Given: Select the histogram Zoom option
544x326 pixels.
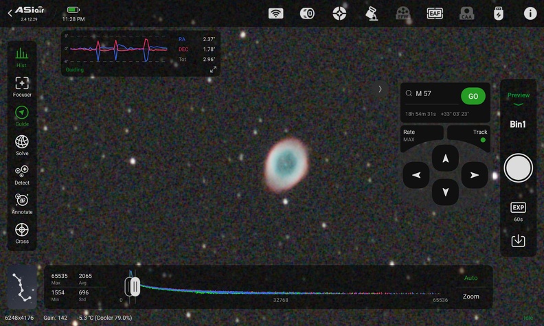Looking at the screenshot, I should 471,296.
